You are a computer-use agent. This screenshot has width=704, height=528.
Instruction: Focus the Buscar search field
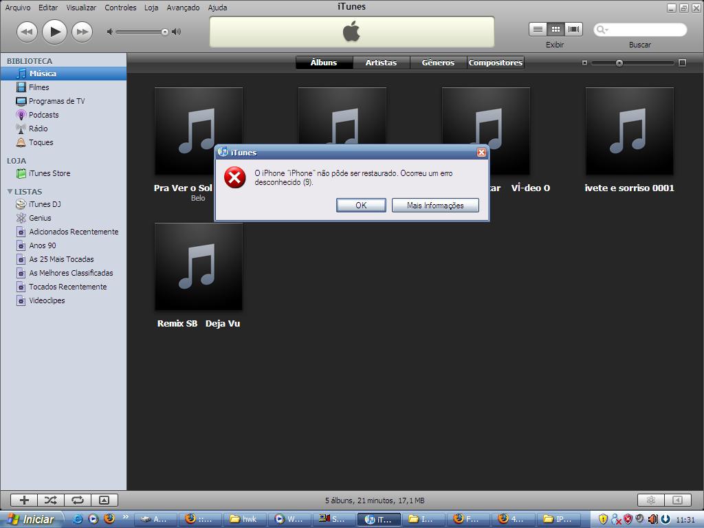click(640, 30)
